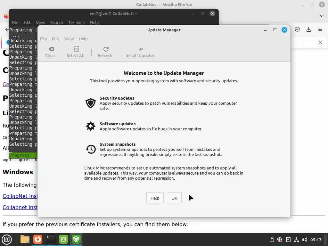The width and height of the screenshot is (328, 246).
Task: Open the Collabnet Inst link on the page
Action: click(20, 207)
